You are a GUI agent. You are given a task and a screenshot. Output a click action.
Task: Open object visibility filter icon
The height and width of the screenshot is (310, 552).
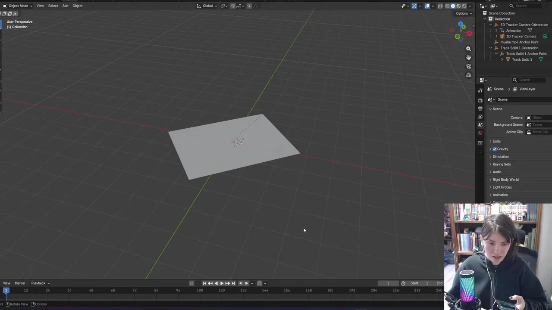point(405,6)
